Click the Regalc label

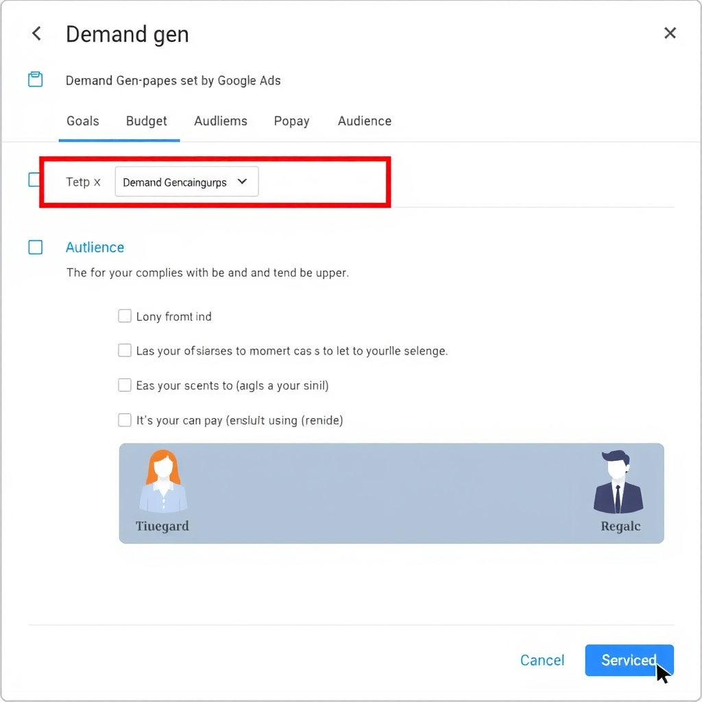tap(620, 526)
